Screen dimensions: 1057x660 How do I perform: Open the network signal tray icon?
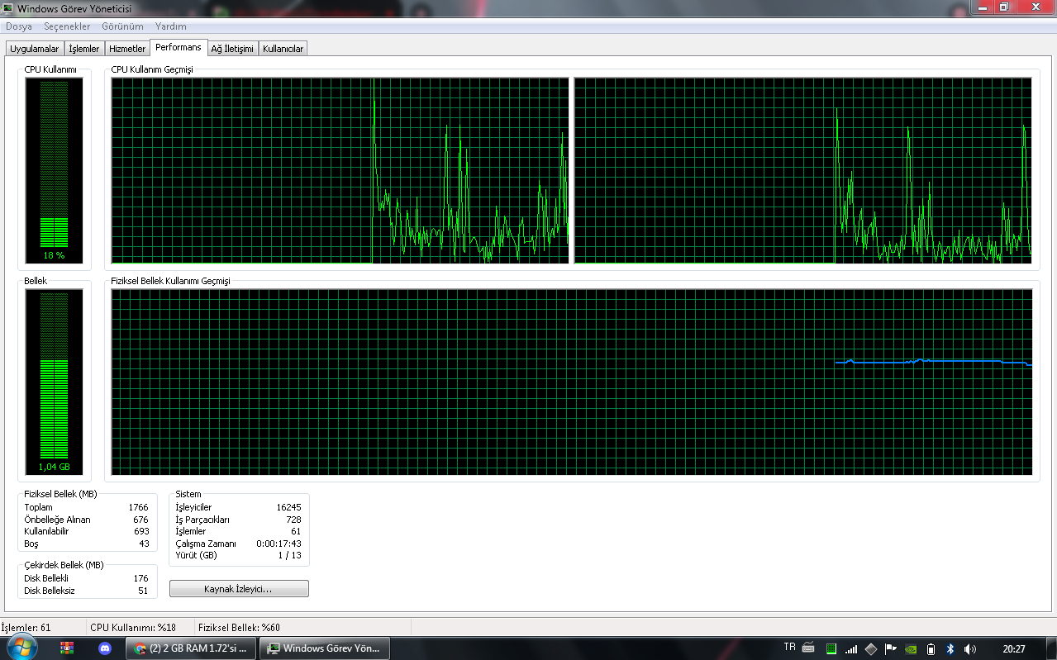point(851,648)
